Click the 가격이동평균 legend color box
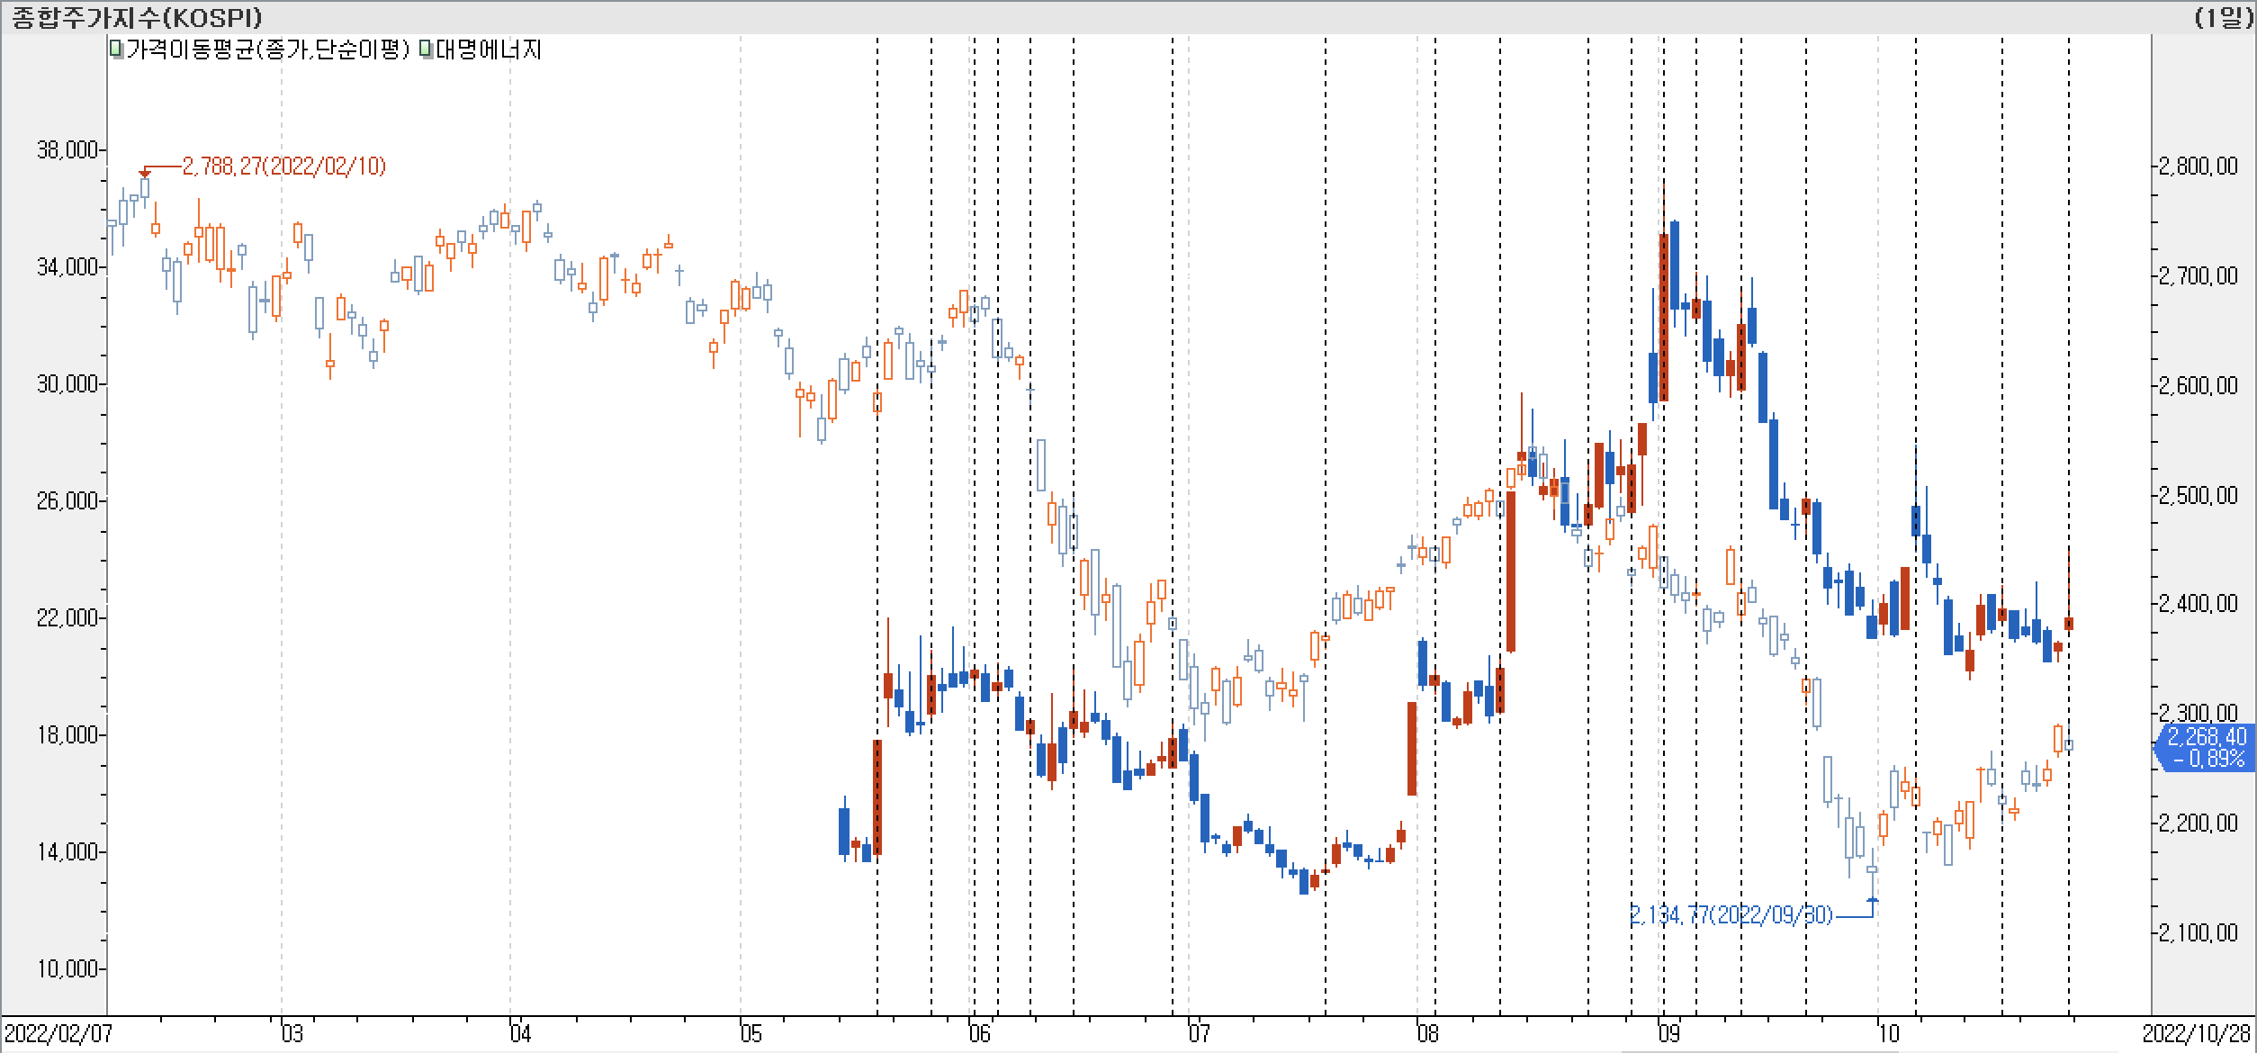The width and height of the screenshot is (2257, 1053). (x=116, y=49)
